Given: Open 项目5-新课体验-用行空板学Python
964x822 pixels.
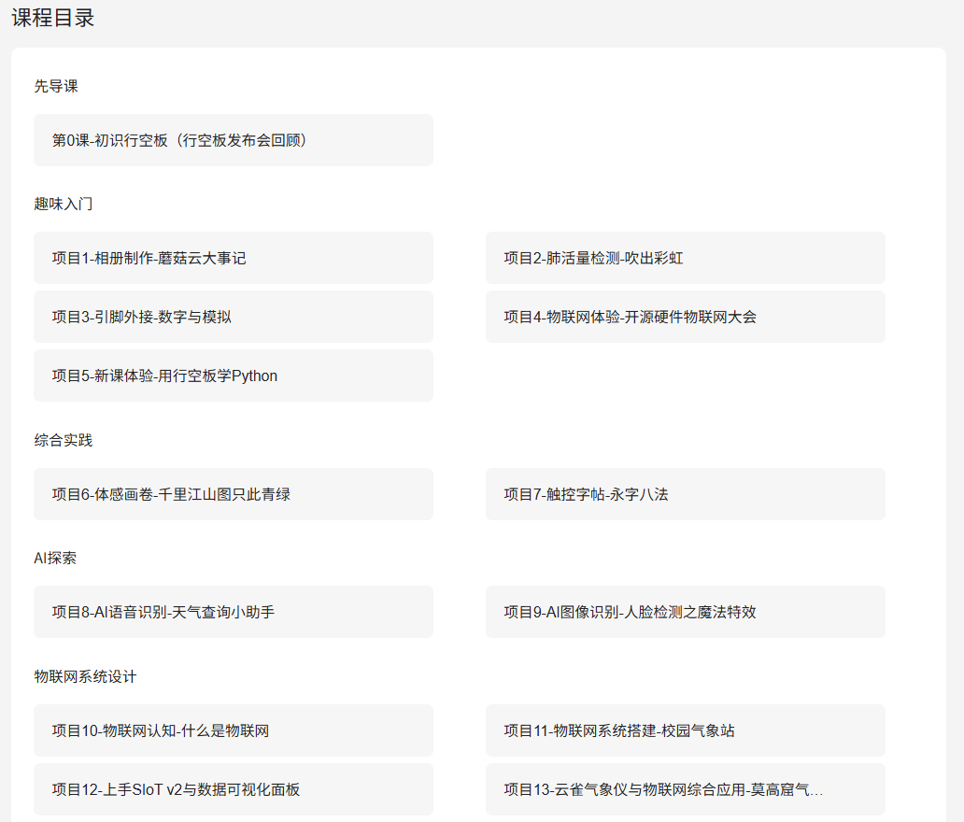Looking at the screenshot, I should pyautogui.click(x=233, y=376).
